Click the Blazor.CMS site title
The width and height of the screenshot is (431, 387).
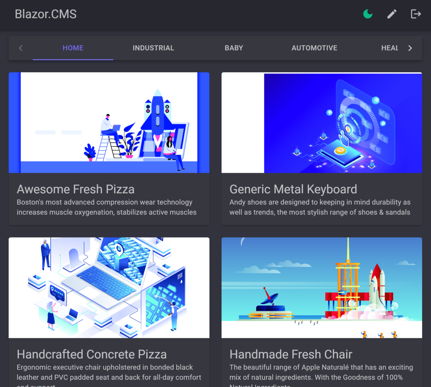click(46, 14)
